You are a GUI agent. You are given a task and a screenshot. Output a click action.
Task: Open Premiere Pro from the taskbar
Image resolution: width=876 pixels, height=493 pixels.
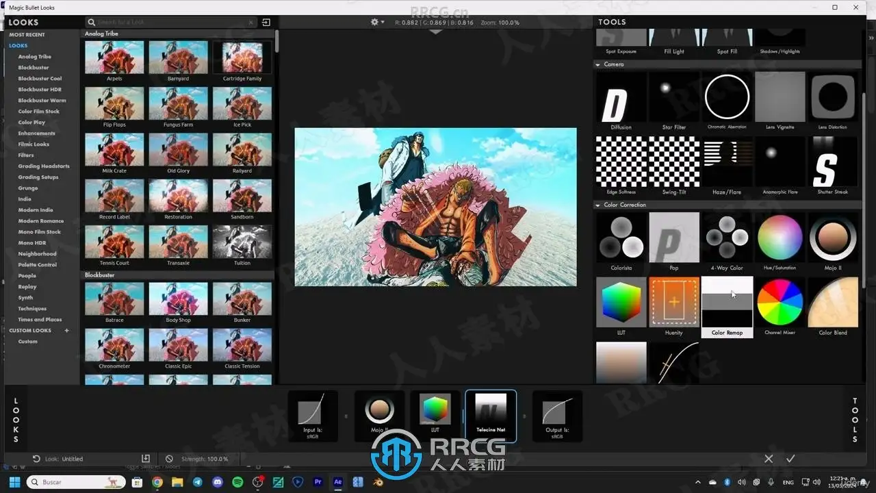318,482
